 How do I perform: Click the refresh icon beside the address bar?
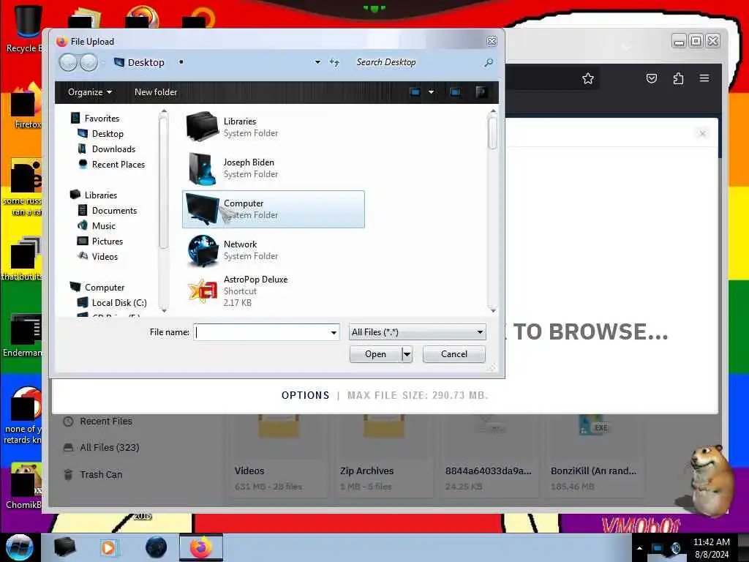point(334,62)
